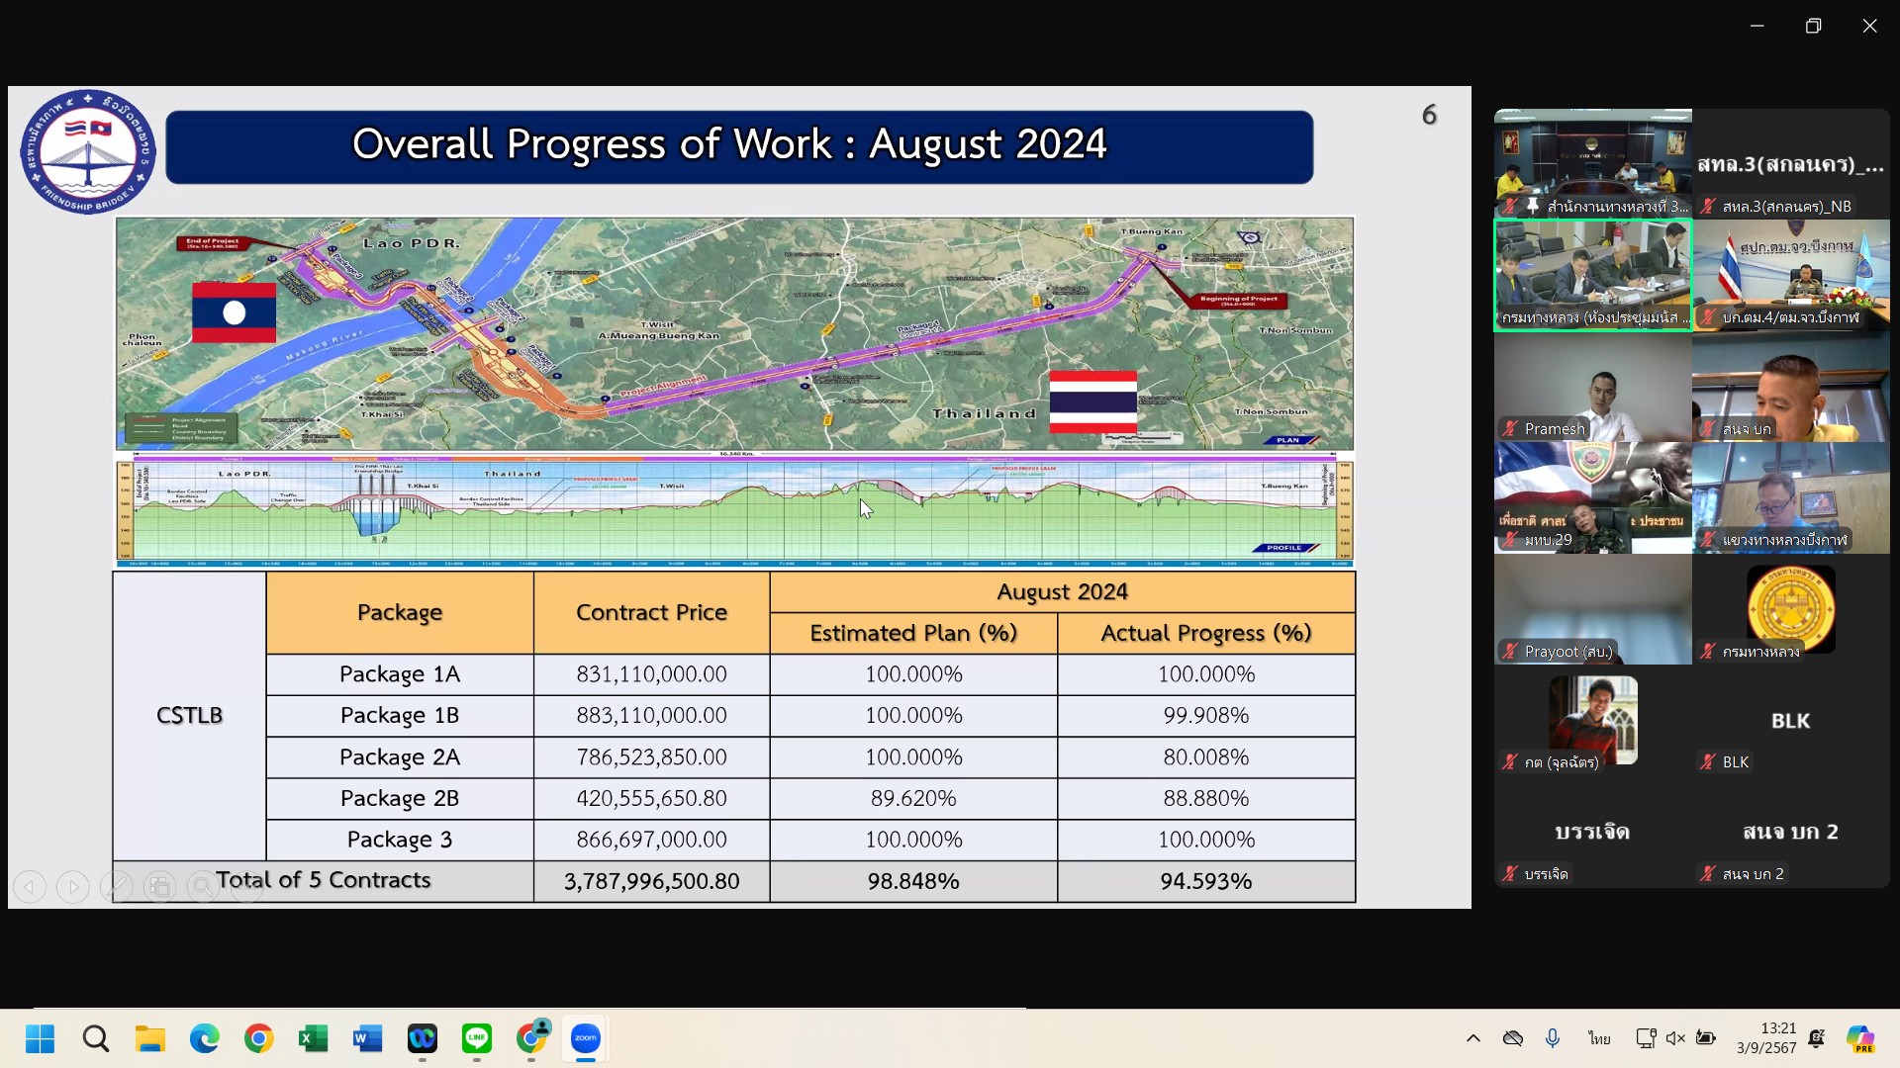The image size is (1900, 1068).
Task: Select the BLK participant tile
Action: click(x=1790, y=722)
